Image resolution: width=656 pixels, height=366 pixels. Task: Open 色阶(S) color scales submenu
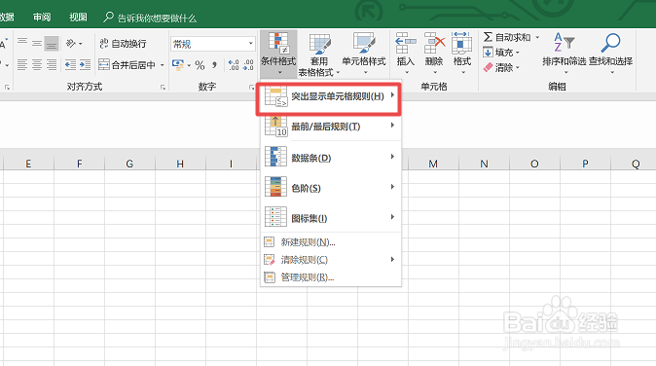330,188
